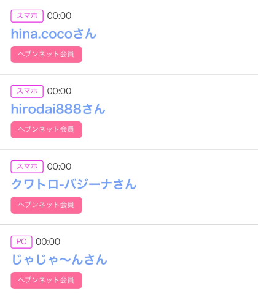
Task: Open クワトロ-バジーナさん profile link
Action: [74, 184]
